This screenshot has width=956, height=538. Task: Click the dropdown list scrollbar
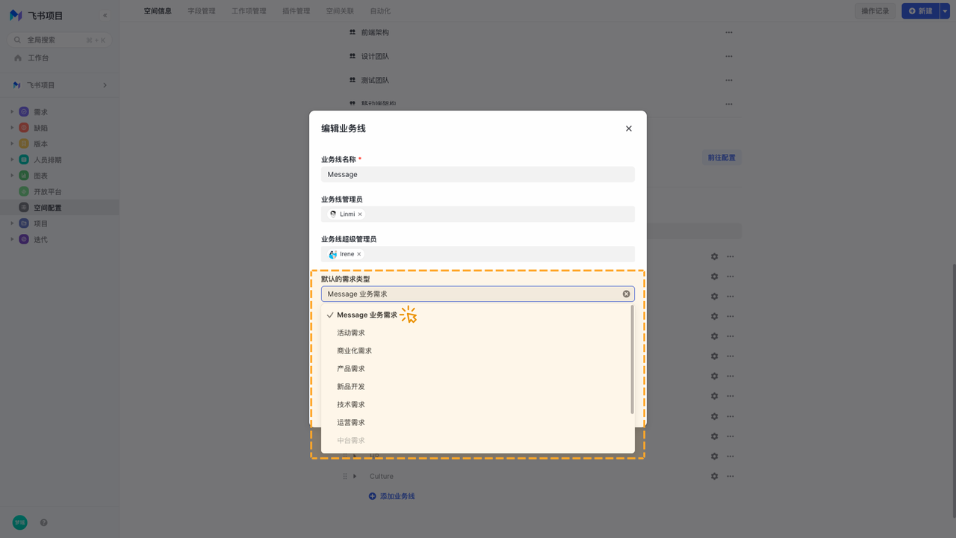point(632,359)
